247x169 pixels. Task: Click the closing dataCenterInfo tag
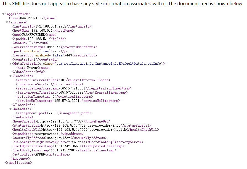coord(28,72)
